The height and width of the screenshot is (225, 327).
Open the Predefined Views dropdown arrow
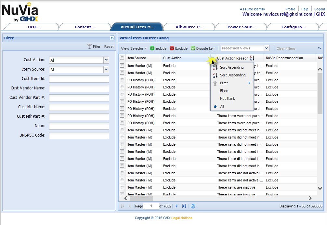coord(266,48)
